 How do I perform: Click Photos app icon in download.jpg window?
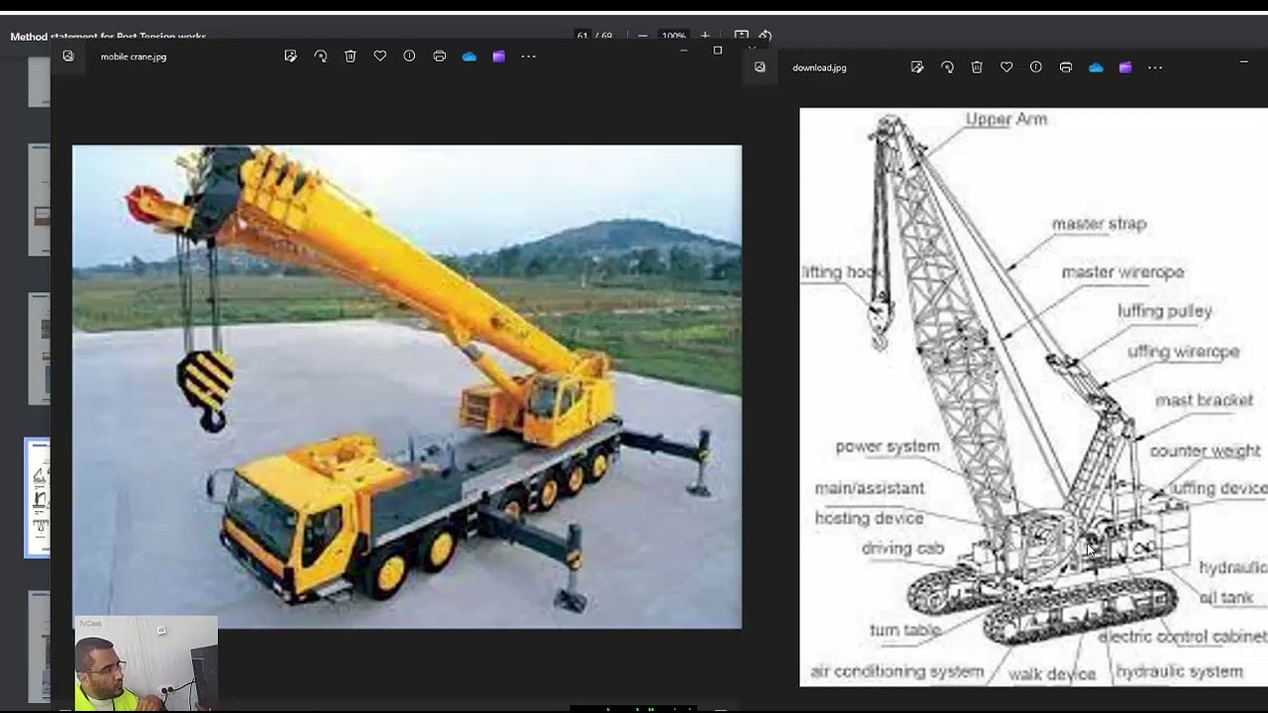[x=760, y=67]
